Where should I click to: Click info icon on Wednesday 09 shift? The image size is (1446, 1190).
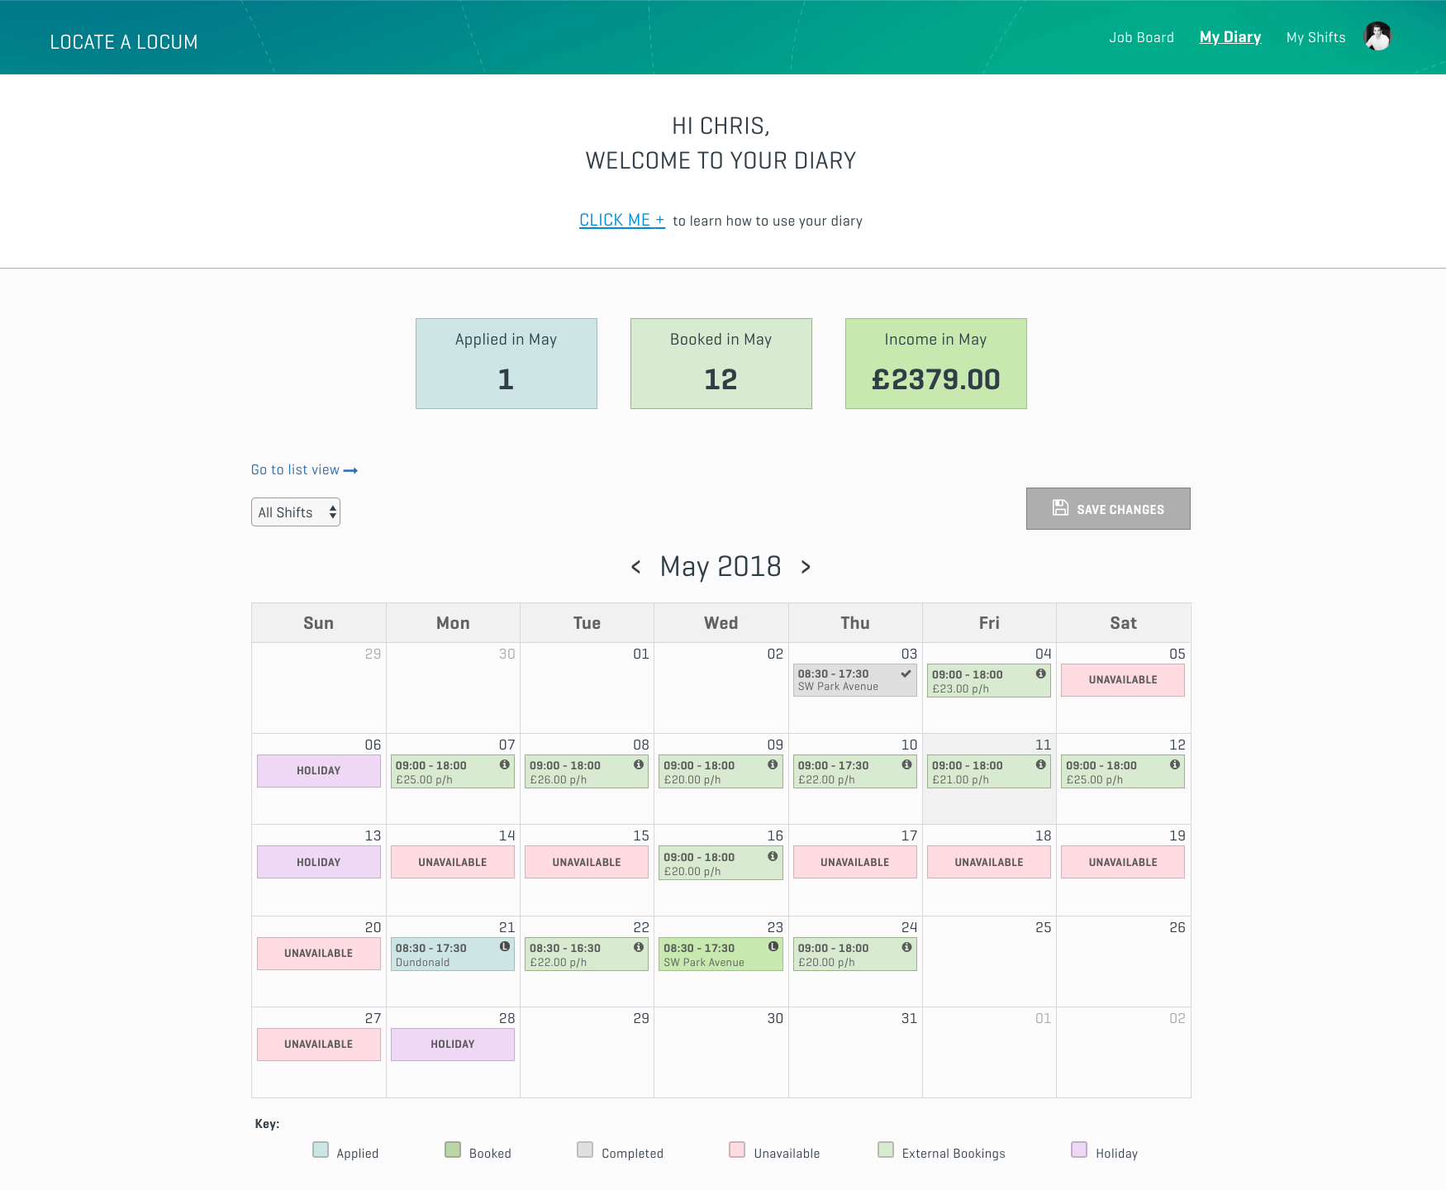click(773, 764)
